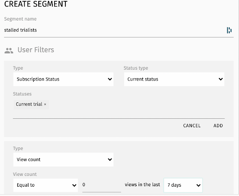
Task: Click chevron arrow of 7 days dropdown
Action: [x=198, y=185]
